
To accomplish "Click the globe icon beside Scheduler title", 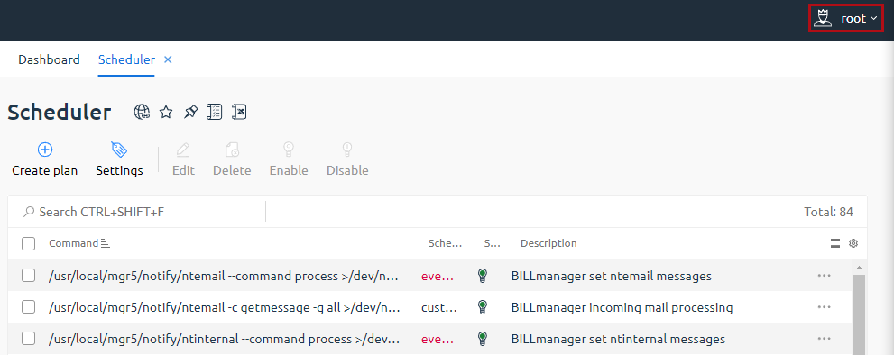I will tap(142, 112).
